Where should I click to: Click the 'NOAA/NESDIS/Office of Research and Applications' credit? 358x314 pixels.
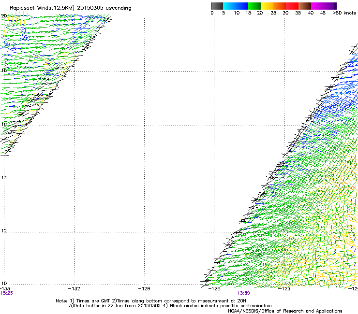pyautogui.click(x=285, y=311)
